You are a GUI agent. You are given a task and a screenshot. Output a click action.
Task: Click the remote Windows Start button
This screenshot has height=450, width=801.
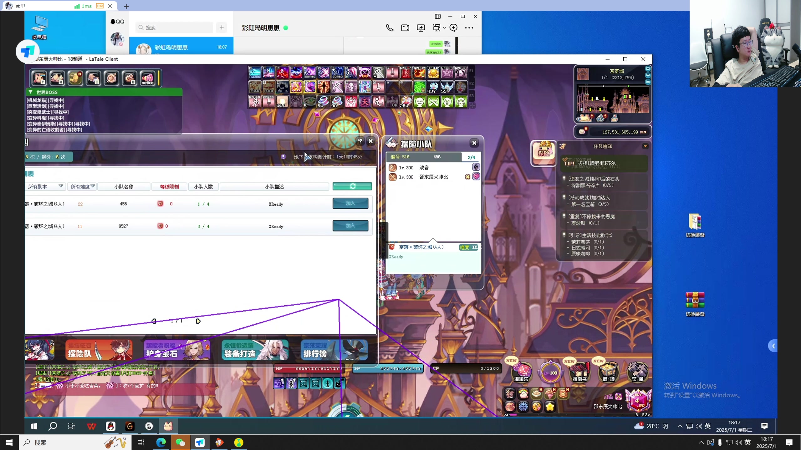(34, 426)
